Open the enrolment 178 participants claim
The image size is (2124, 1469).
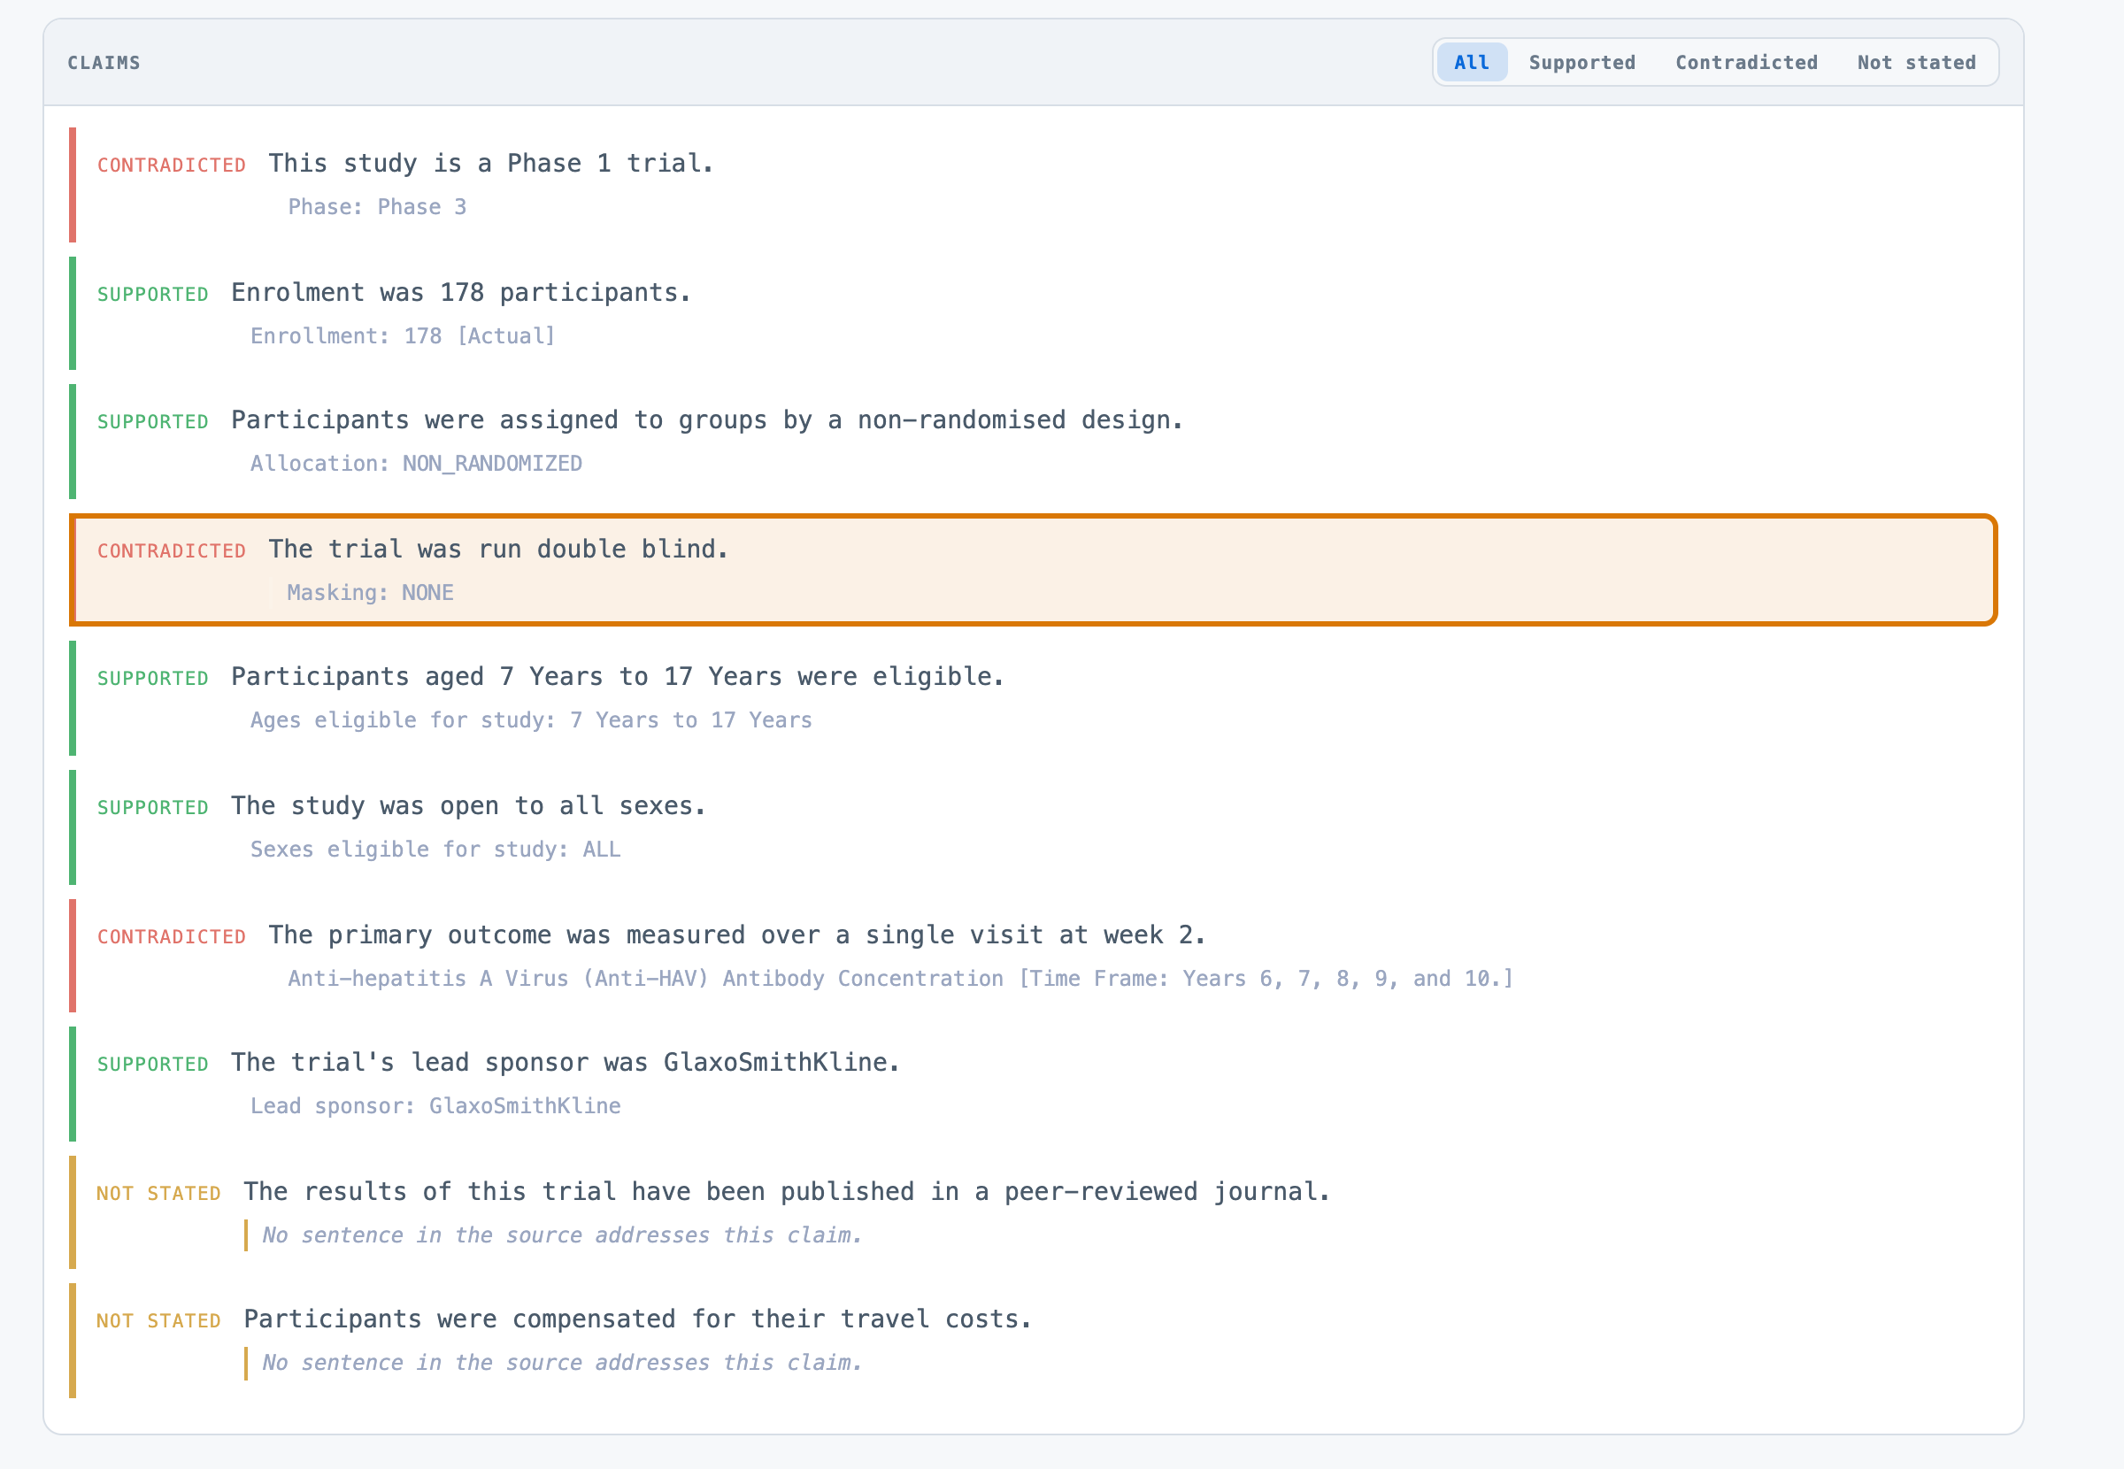(1033, 314)
